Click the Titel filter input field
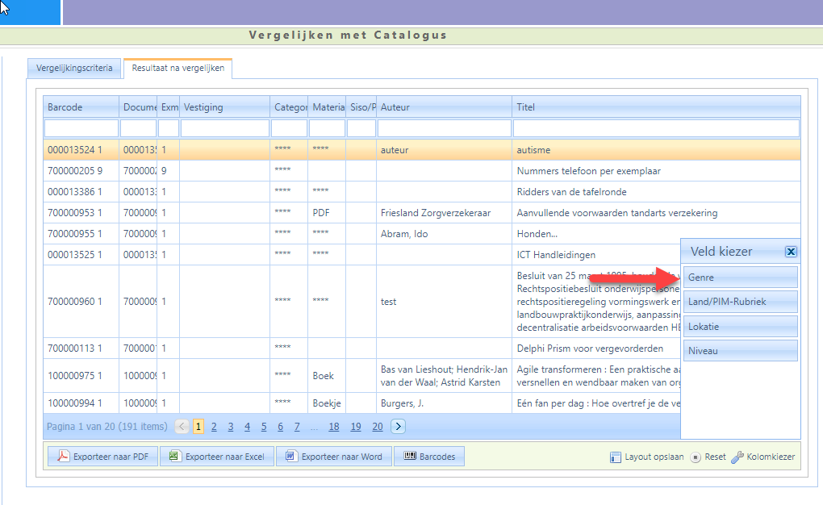The image size is (823, 505). (656, 128)
